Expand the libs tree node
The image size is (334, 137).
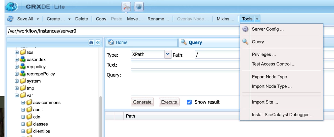click(x=17, y=52)
